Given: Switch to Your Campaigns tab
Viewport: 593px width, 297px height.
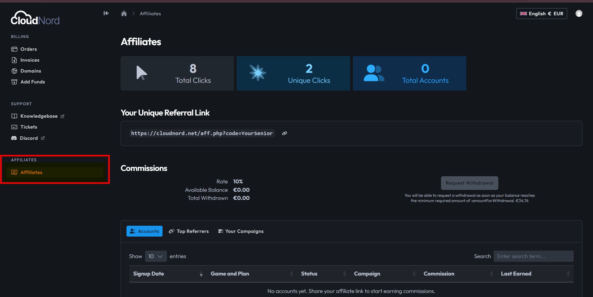Looking at the screenshot, I should point(241,231).
